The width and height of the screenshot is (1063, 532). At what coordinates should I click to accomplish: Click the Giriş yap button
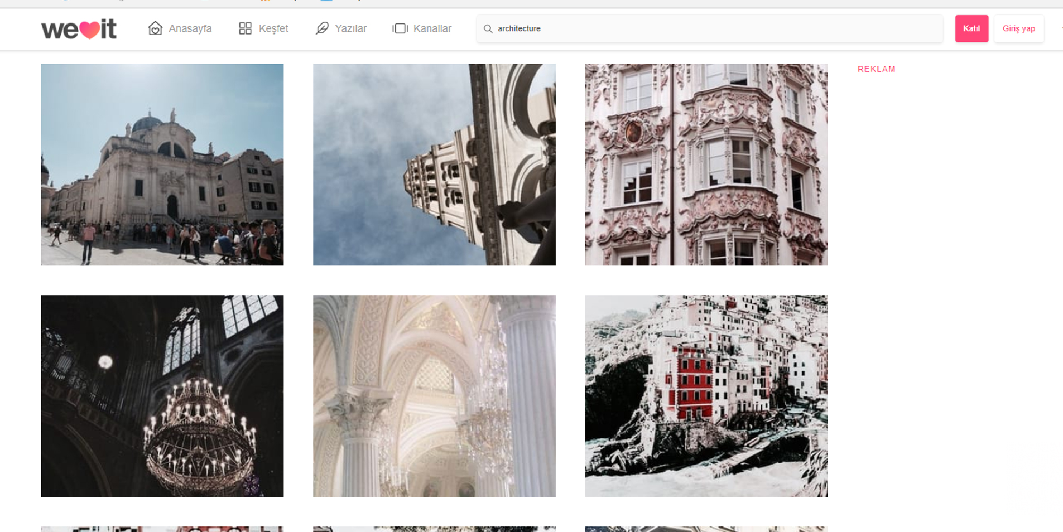(1018, 28)
